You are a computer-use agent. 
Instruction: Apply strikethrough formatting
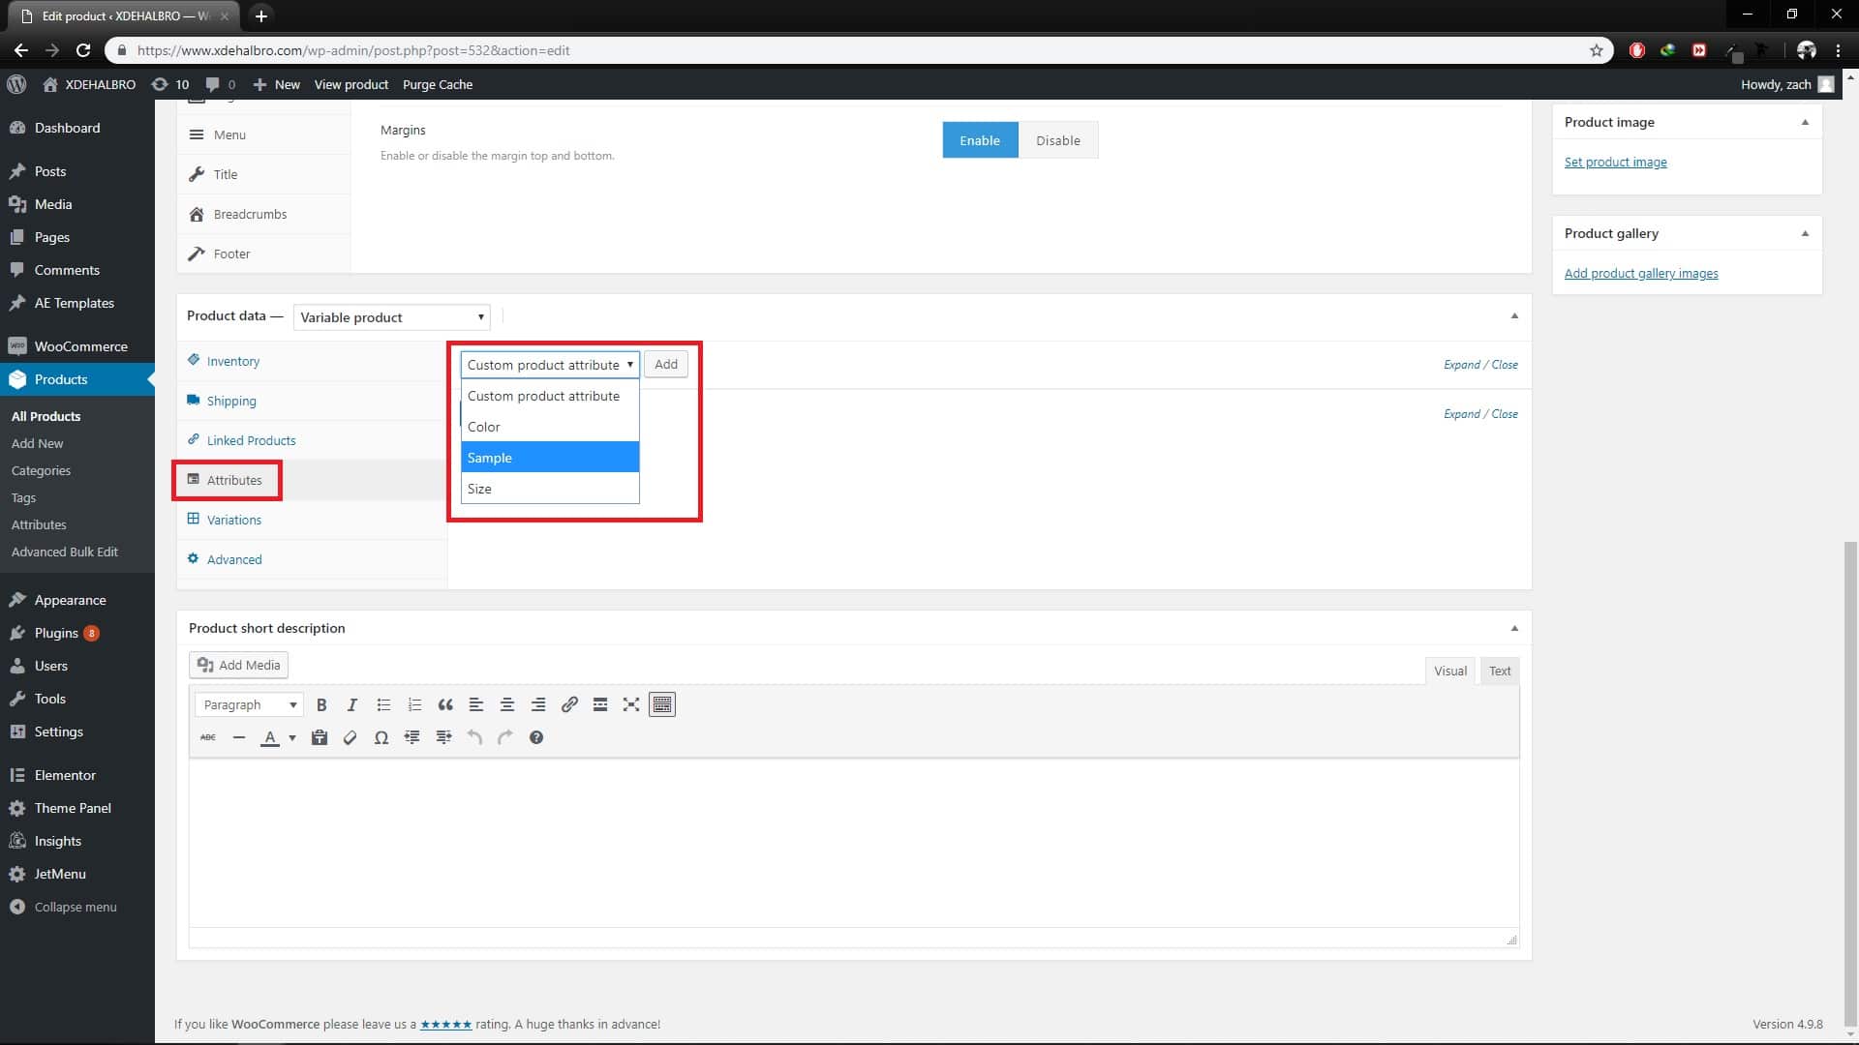(208, 737)
